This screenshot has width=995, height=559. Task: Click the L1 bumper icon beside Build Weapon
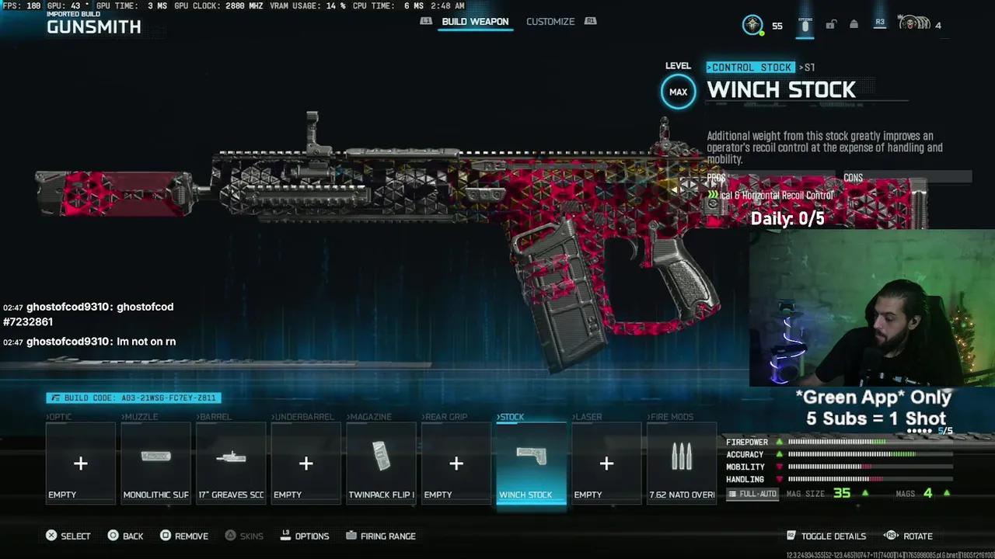point(426,21)
